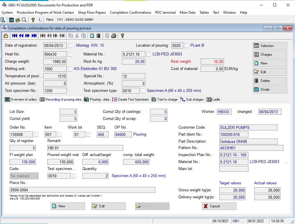This screenshot has width=295, height=224.
Task: Click the small box beside Heat No field
Action: click(x=70, y=54)
